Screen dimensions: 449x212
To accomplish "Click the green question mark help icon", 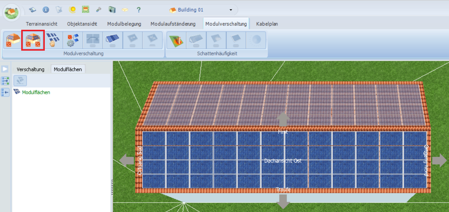I will tap(138, 10).
